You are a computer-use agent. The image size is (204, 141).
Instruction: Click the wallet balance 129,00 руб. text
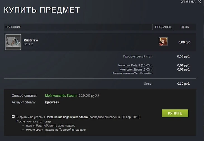[x=88, y=96]
